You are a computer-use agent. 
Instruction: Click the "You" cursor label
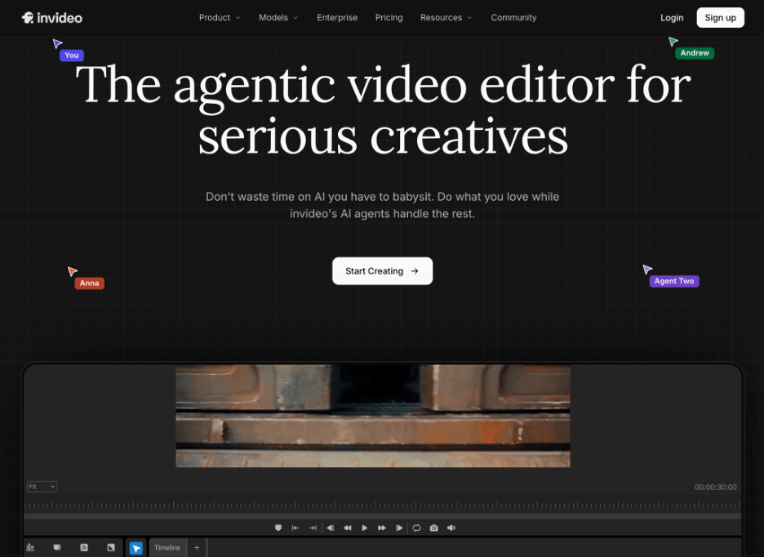(x=72, y=55)
